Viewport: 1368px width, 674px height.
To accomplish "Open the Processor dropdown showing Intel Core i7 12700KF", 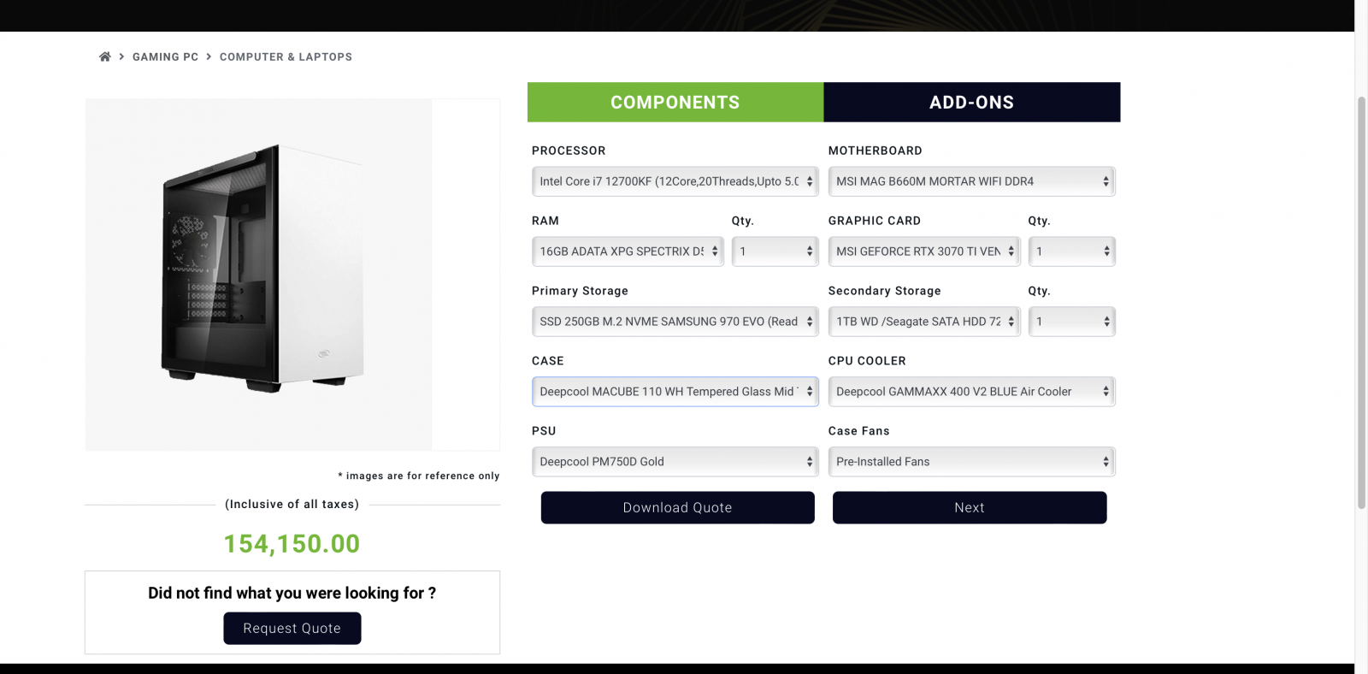I will 675,181.
